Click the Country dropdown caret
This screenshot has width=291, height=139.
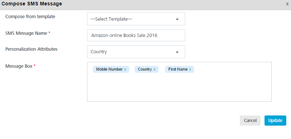(177, 52)
